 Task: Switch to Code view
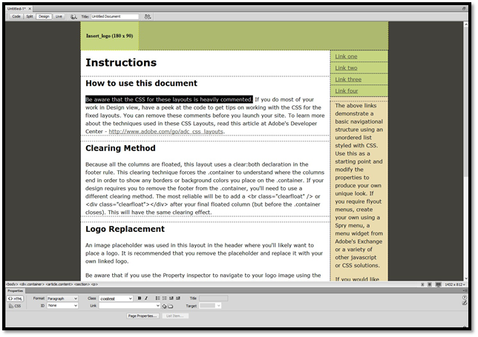tap(16, 17)
